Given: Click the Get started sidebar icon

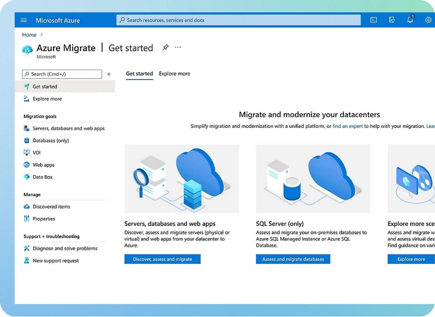Looking at the screenshot, I should pos(27,86).
